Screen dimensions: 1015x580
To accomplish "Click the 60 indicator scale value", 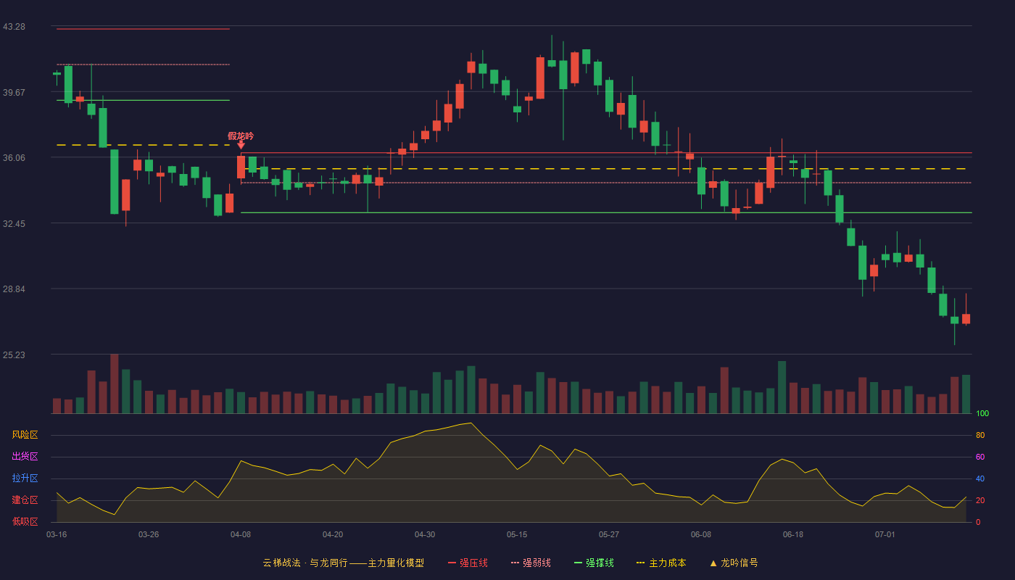I will pos(980,457).
